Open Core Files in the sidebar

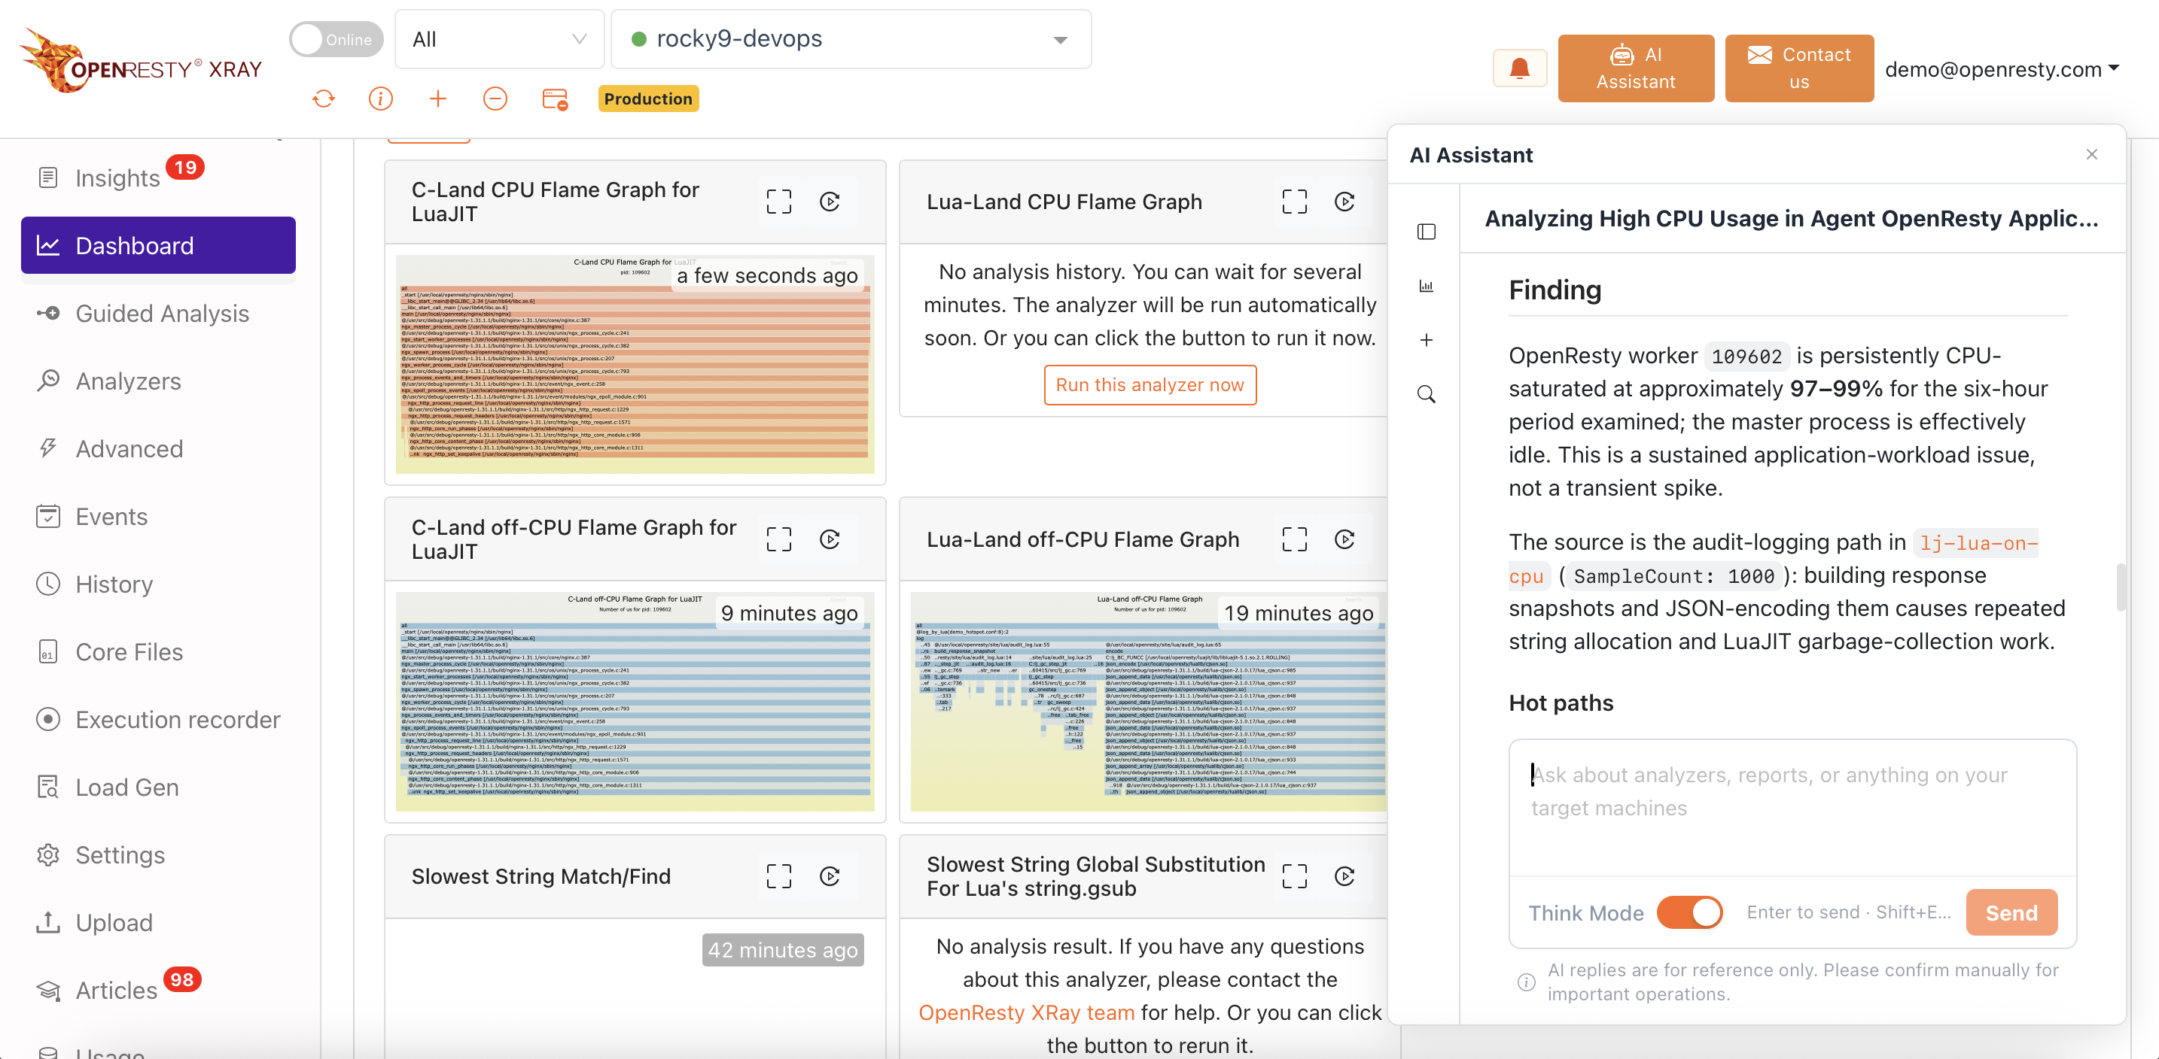click(158, 652)
